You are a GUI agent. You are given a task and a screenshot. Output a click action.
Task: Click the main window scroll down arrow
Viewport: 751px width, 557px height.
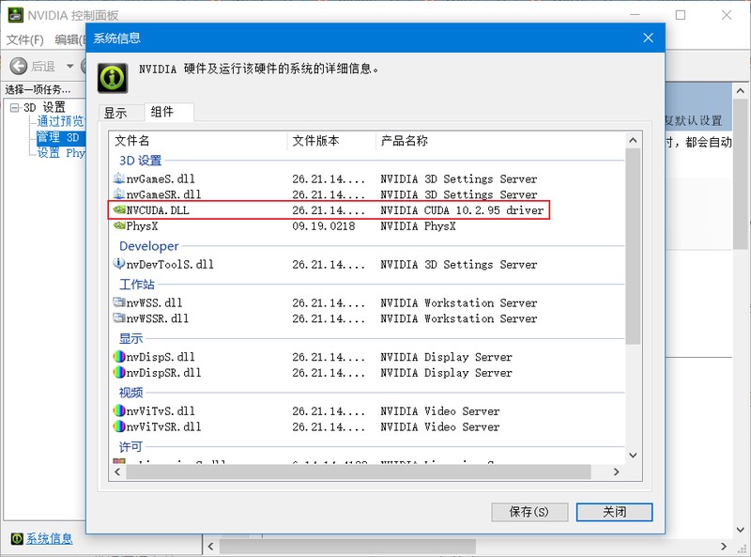pyautogui.click(x=740, y=530)
